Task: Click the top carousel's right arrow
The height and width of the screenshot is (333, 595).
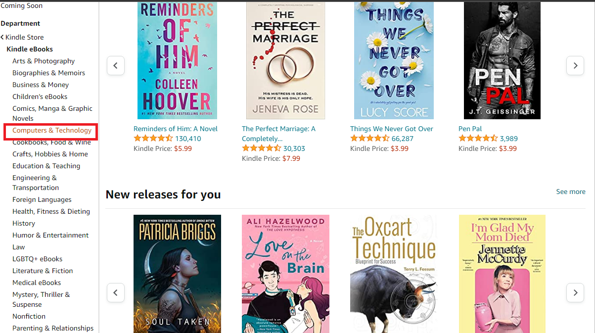Action: 575,65
